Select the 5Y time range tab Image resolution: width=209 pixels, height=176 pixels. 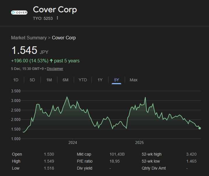(117, 80)
